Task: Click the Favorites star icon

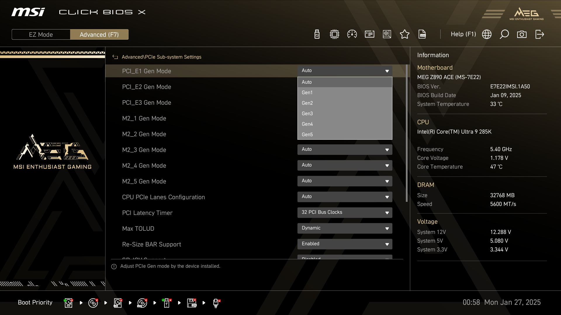Action: [404, 34]
